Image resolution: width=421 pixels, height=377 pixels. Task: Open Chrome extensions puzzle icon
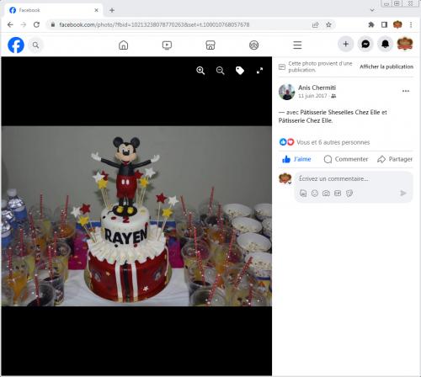(371, 24)
